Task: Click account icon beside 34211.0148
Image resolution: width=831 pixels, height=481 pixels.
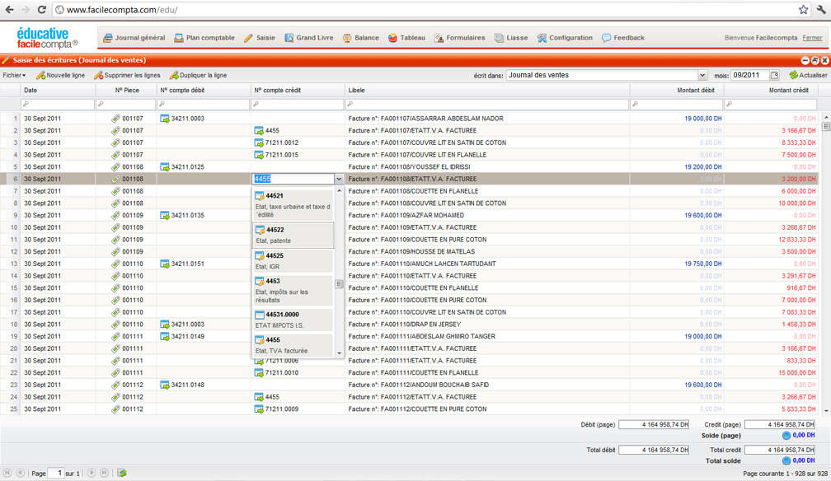Action: tap(165, 385)
